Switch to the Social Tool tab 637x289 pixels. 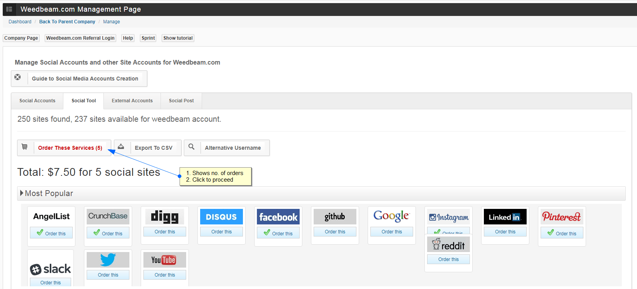(x=84, y=101)
